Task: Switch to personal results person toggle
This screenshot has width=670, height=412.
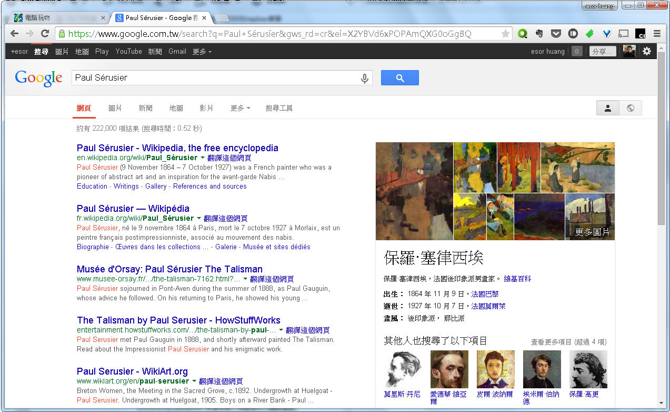Action: tap(608, 108)
